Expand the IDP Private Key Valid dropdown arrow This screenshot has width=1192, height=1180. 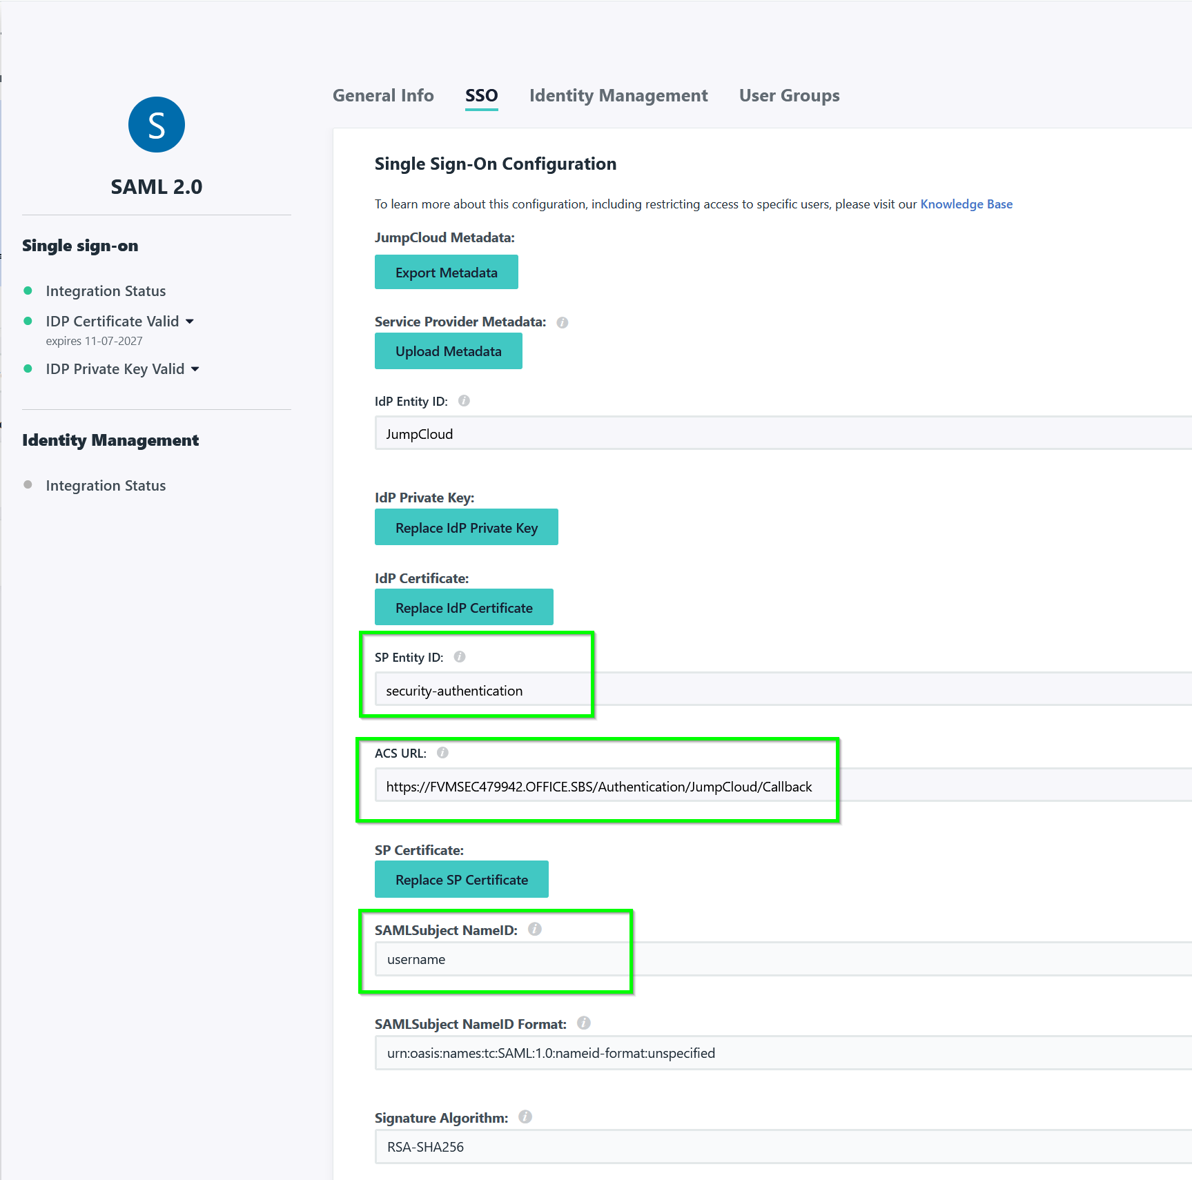[x=195, y=369]
